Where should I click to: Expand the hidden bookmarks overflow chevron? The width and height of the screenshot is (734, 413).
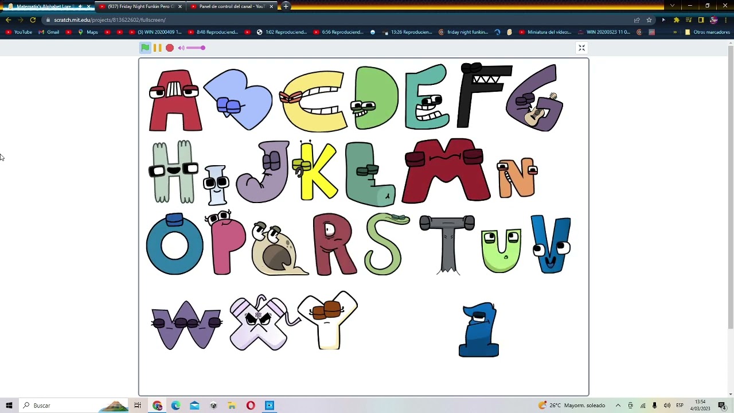coord(674,32)
